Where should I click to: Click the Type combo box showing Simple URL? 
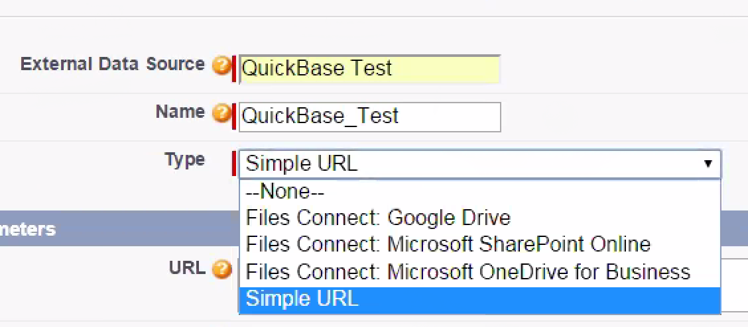click(x=464, y=163)
